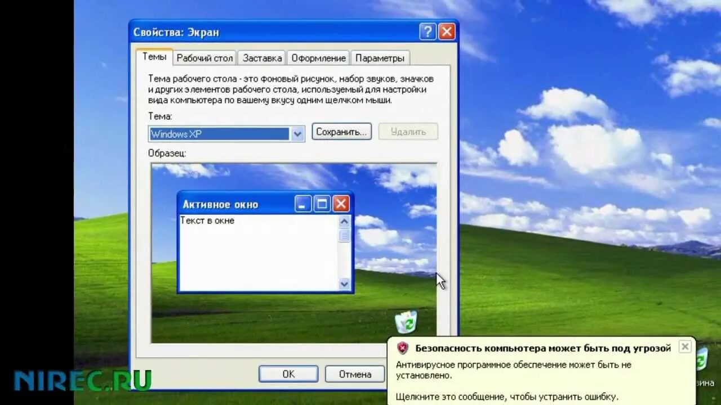The width and height of the screenshot is (721, 405).
Task: Go to the Заставка tab
Action: pyautogui.click(x=262, y=58)
